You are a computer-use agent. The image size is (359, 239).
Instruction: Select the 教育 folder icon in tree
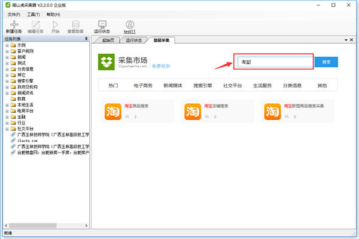(x=13, y=99)
